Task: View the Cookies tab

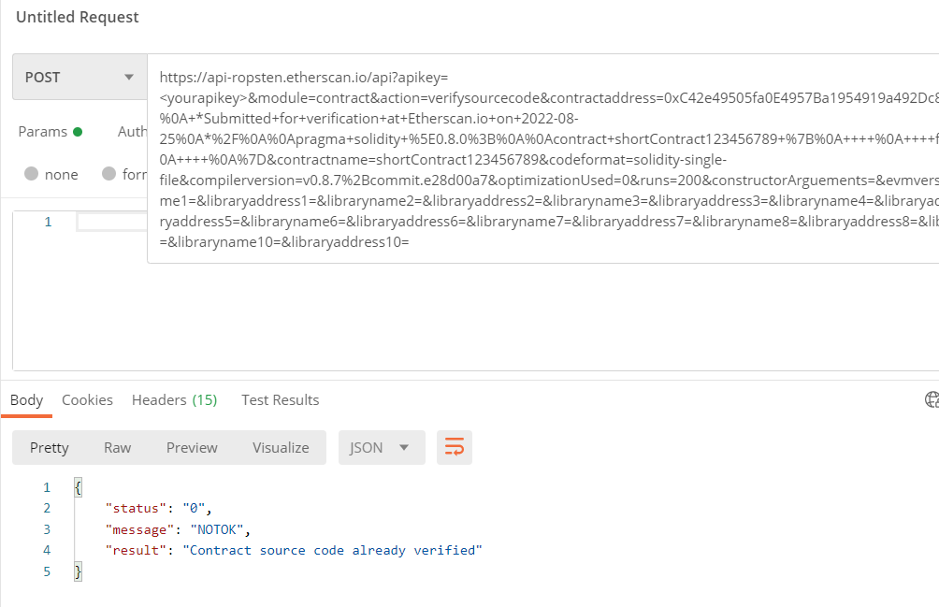Action: [87, 399]
